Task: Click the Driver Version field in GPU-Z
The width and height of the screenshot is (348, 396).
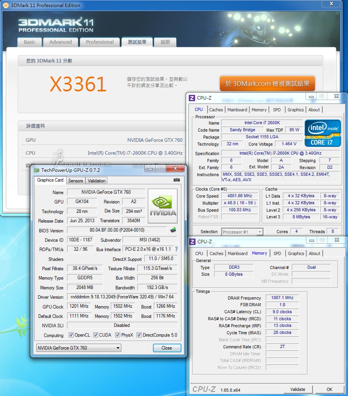Action: (x=122, y=297)
